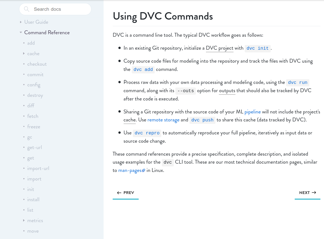Open the checkout command page
Viewport: 324px width, 239px height.
pyautogui.click(x=37, y=64)
